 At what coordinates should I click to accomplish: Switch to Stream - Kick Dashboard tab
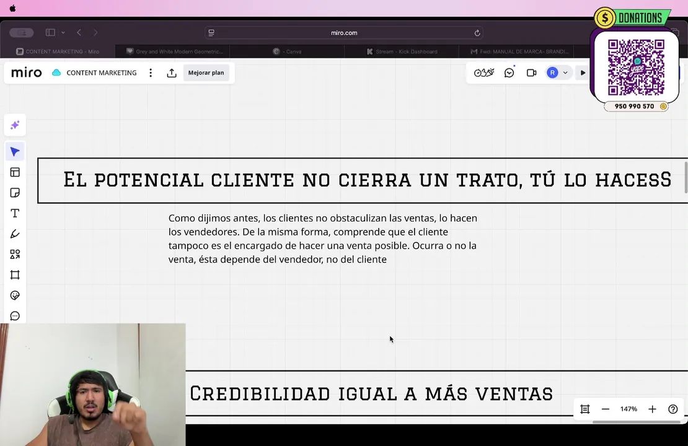tap(402, 51)
